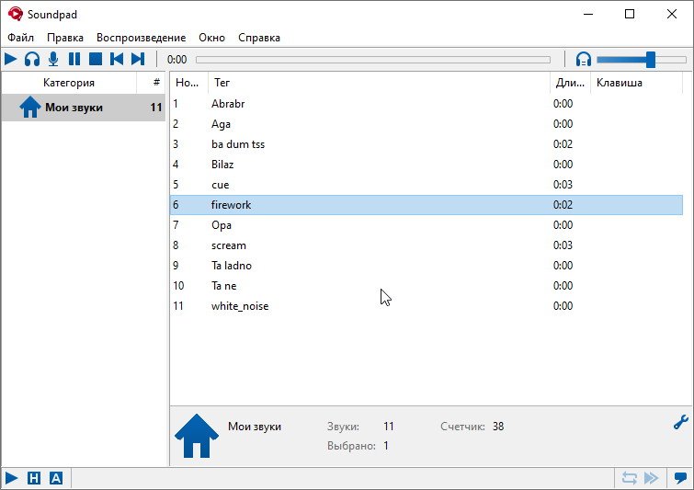Image resolution: width=694 pixels, height=490 pixels.
Task: Click the 0:03 duration of scream
Action: (563, 245)
